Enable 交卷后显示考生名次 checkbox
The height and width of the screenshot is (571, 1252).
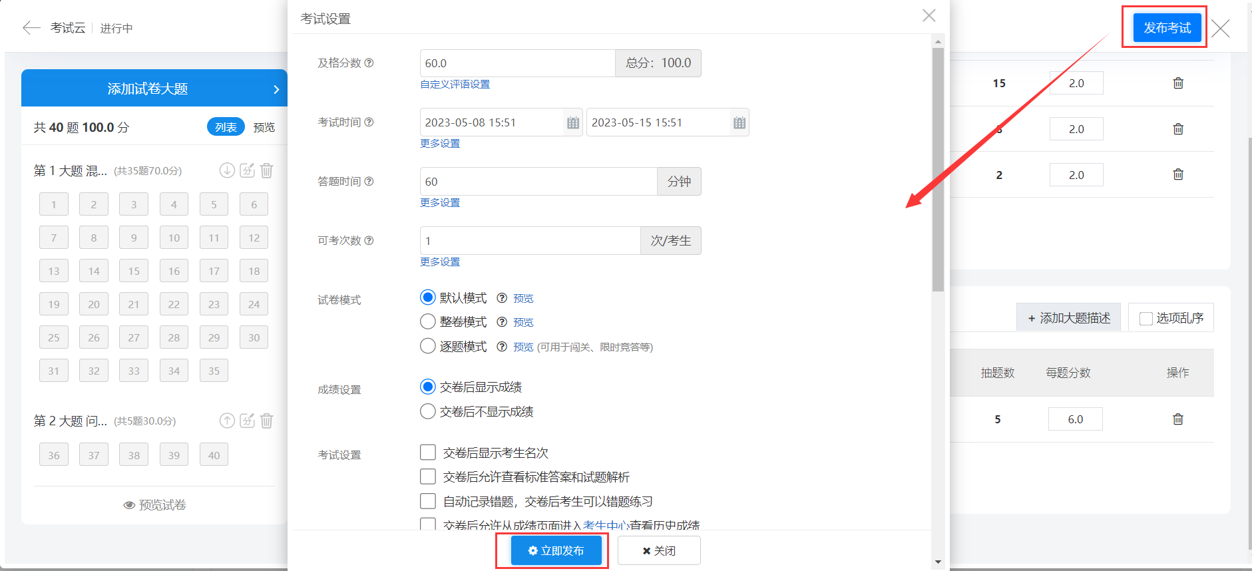point(428,453)
